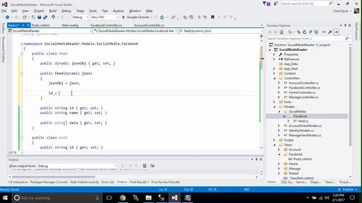Open the Package Manager Console tab
Image resolution: width=362 pixels, height=203 pixels.
tap(49, 182)
